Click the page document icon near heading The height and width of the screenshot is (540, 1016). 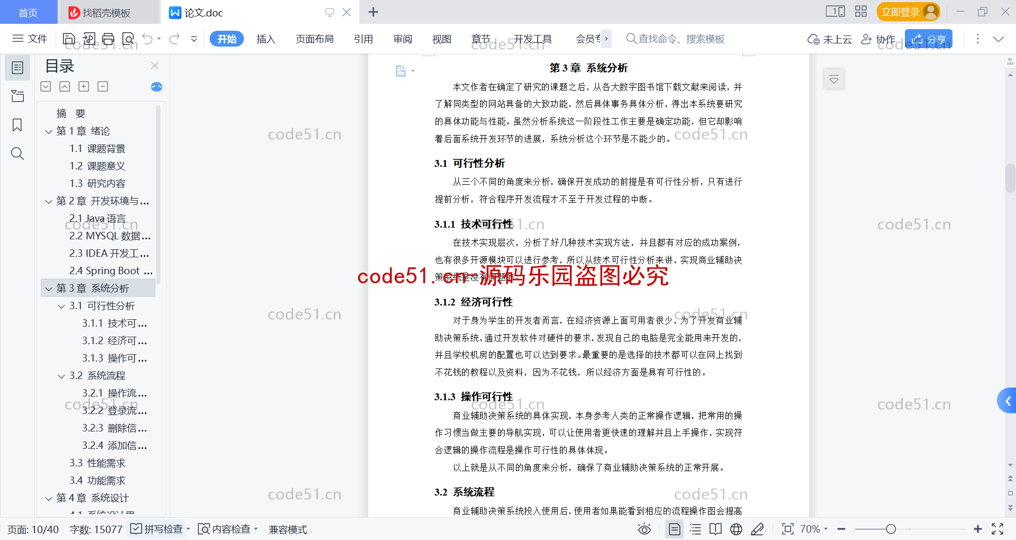click(x=401, y=71)
